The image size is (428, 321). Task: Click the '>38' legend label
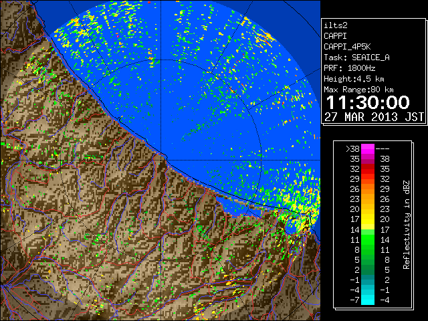click(352, 149)
